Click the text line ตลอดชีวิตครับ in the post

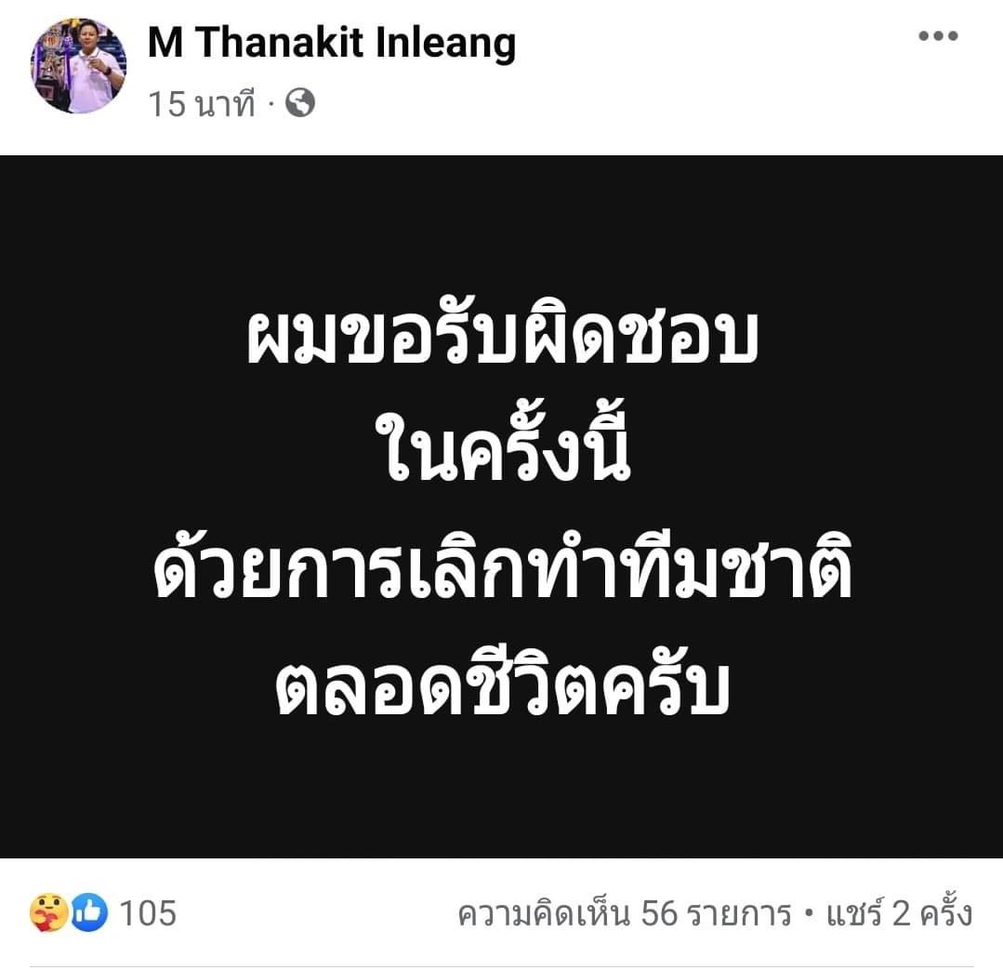pyautogui.click(x=502, y=682)
